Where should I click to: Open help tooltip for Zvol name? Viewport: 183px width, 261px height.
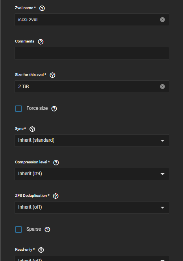(42, 8)
